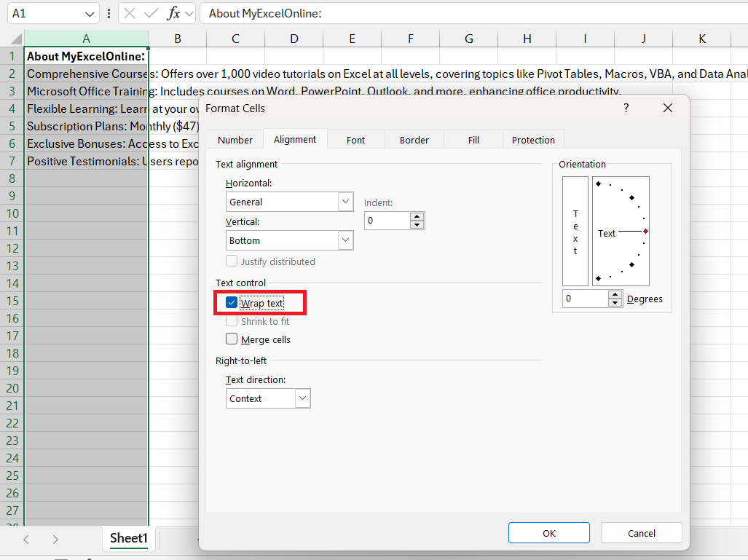The width and height of the screenshot is (748, 560).
Task: Click the OK button
Action: [x=549, y=533]
